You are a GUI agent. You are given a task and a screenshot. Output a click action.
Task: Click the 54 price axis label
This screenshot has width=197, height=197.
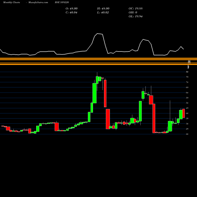[x=187, y=103]
